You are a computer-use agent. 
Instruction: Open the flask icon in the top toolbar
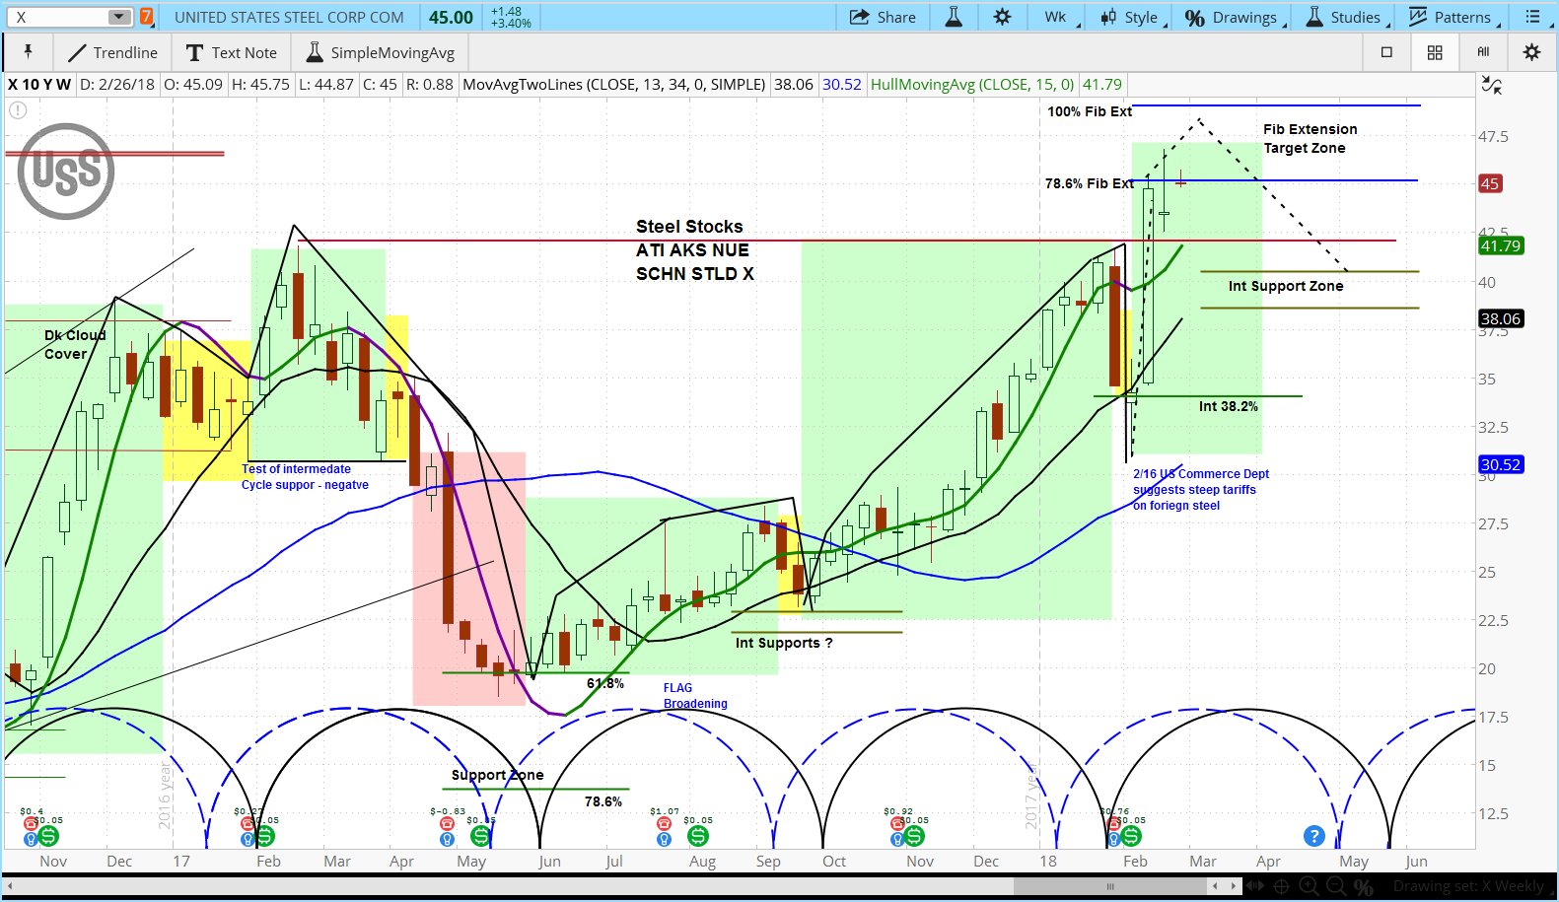coord(954,17)
